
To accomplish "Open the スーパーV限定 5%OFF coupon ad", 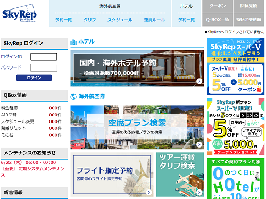I will coord(236,127).
